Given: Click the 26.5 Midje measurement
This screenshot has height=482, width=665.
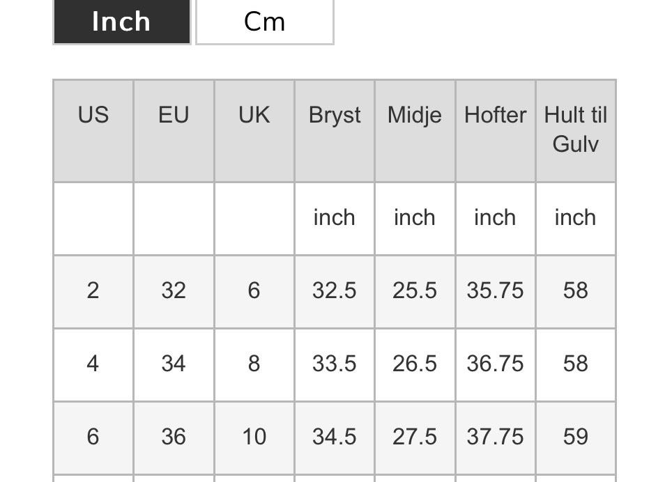Looking at the screenshot, I should click(415, 364).
